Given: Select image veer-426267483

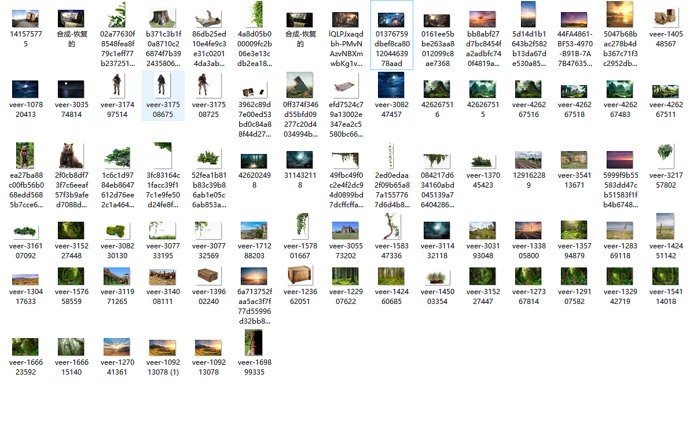Looking at the screenshot, I should coord(620,89).
